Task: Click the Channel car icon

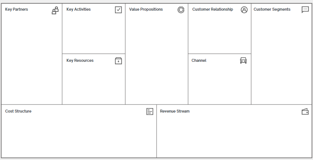Action: pos(243,60)
